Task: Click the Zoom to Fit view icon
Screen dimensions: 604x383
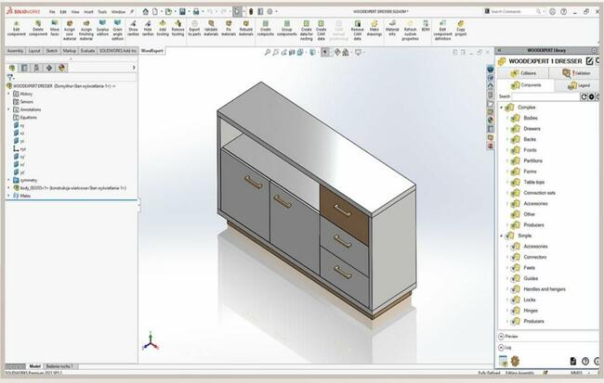Action: coord(268,52)
